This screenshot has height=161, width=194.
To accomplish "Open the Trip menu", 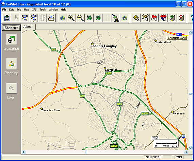I will [19, 10].
